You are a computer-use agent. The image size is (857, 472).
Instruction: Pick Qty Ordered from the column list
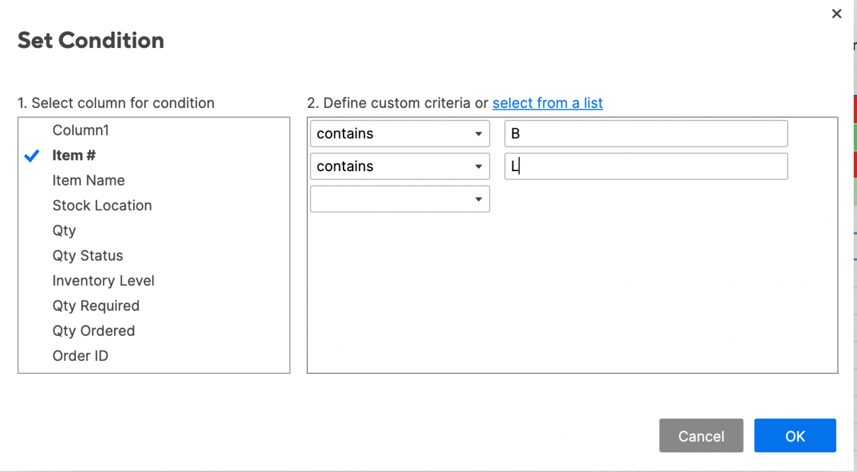(x=93, y=330)
